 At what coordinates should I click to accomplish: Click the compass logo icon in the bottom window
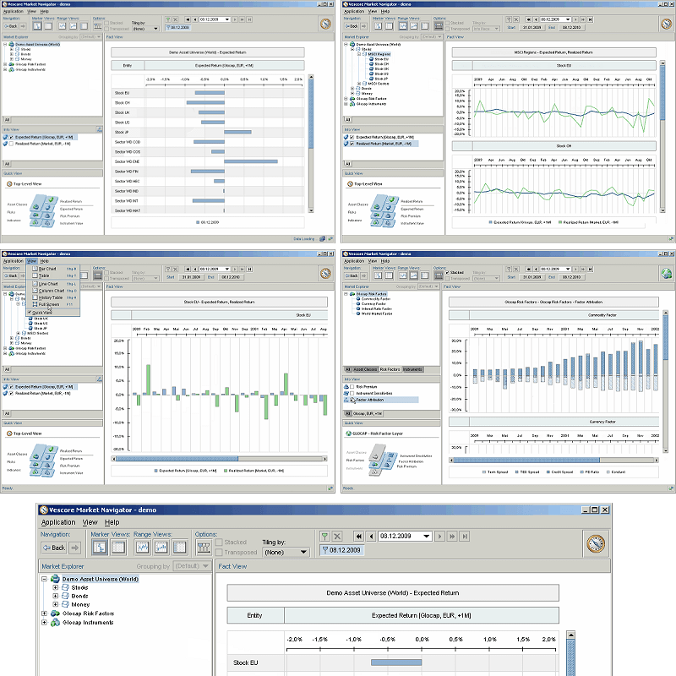click(x=596, y=543)
